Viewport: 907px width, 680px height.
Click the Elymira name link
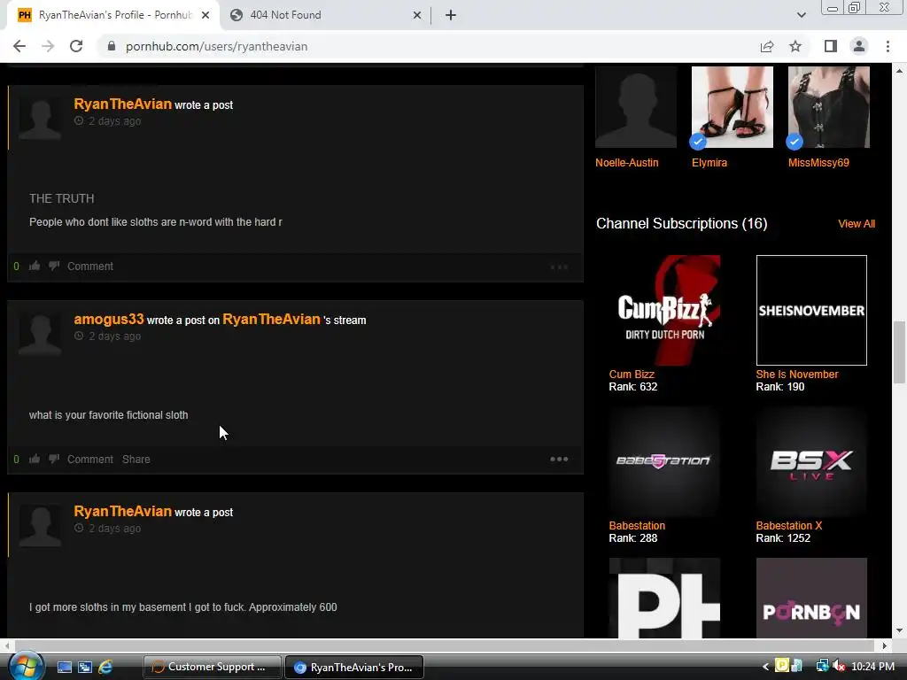[x=709, y=163]
